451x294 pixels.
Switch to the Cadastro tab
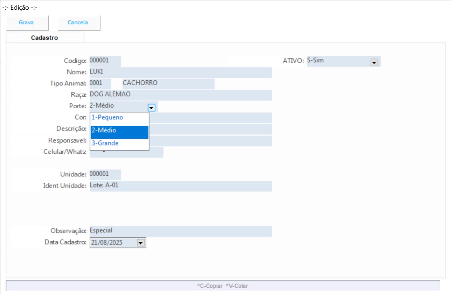point(44,38)
